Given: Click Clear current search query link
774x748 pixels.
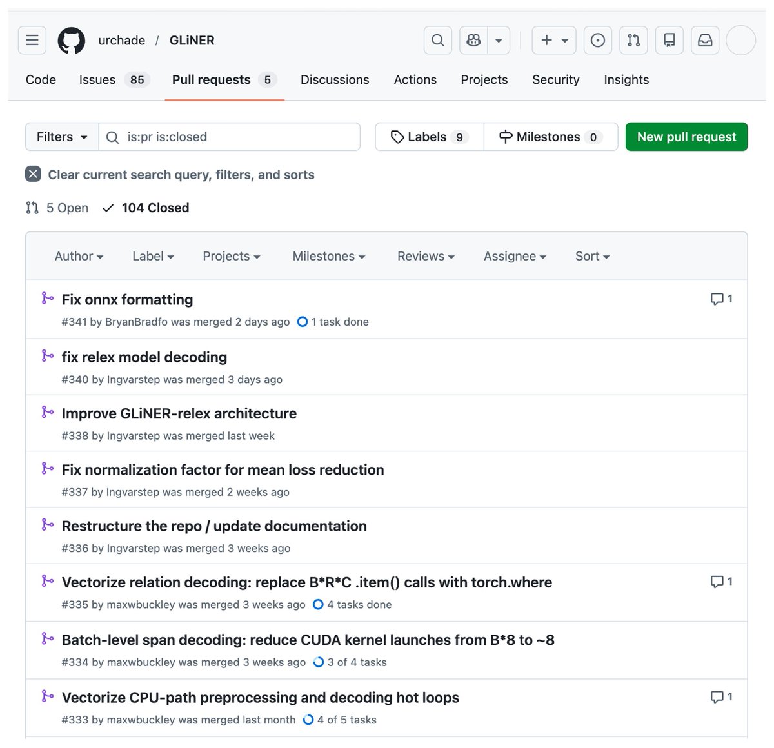Looking at the screenshot, I should [x=181, y=175].
